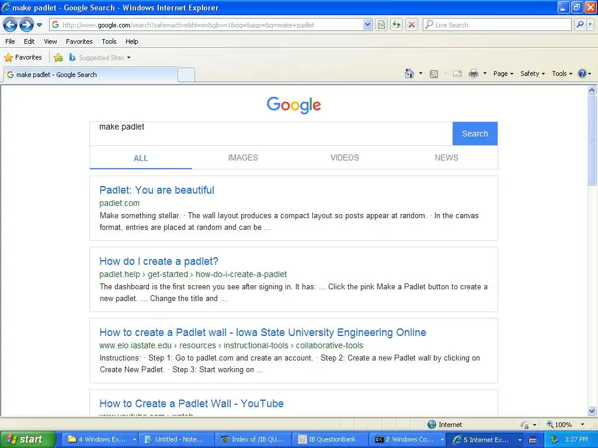Open the Favorites star button
The height and width of the screenshot is (448, 598).
click(x=23, y=58)
